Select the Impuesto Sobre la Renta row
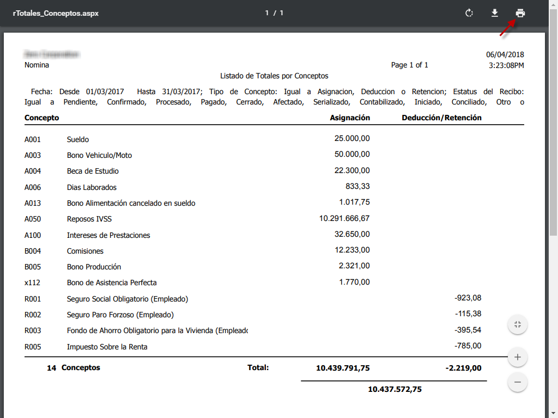Image resolution: width=558 pixels, height=418 pixels. [107, 347]
